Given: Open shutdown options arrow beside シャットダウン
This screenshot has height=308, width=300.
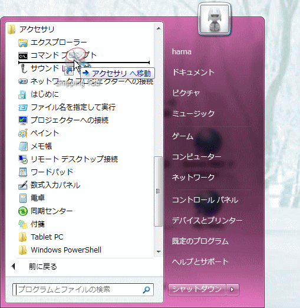Looking at the screenshot, I should (232, 290).
